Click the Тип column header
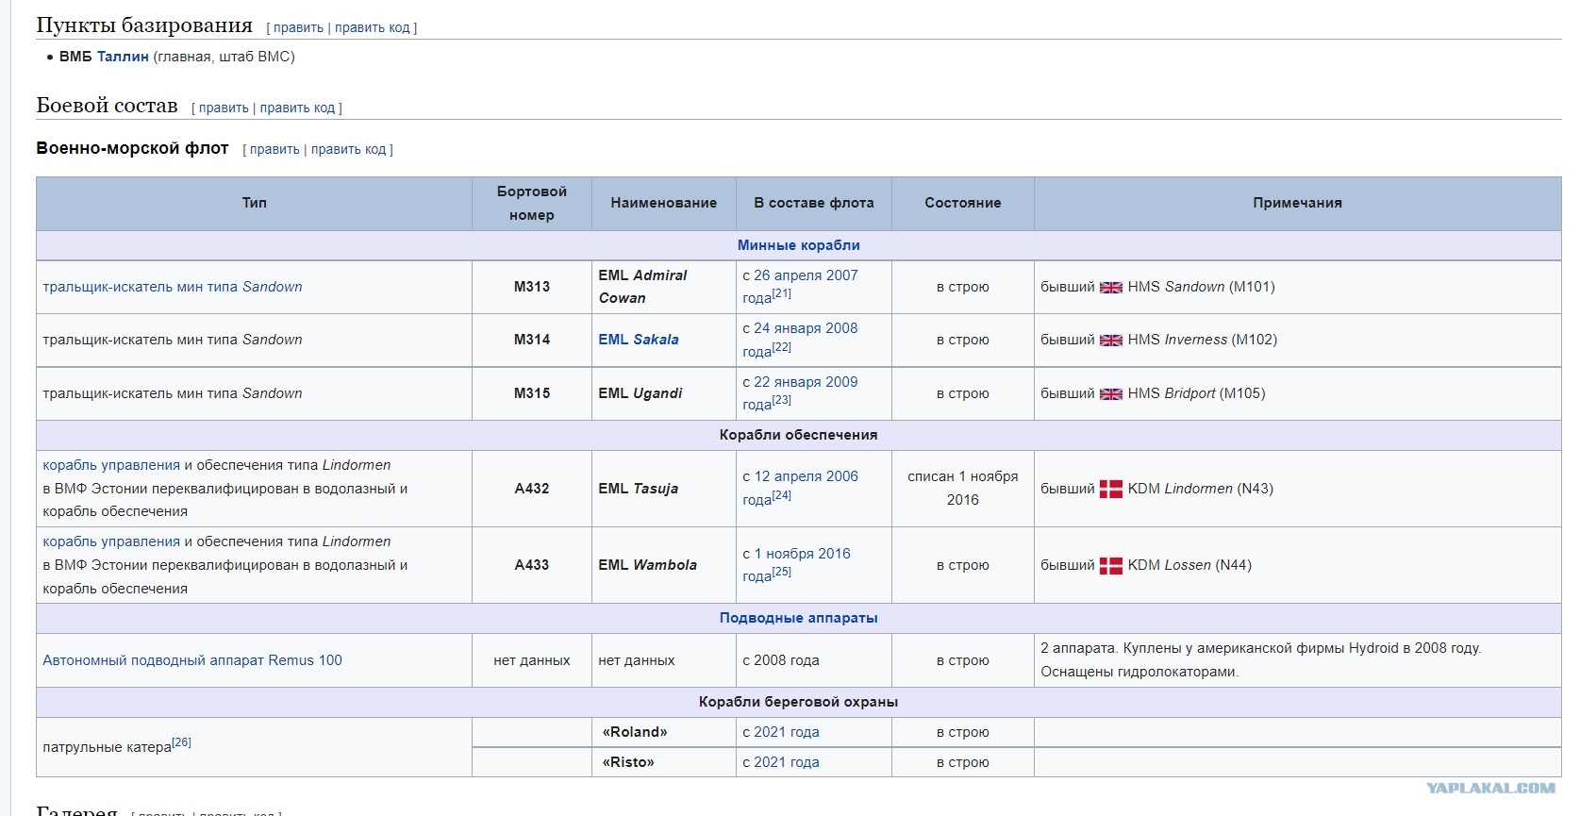Viewport: 1580px width, 816px height. pyautogui.click(x=255, y=203)
